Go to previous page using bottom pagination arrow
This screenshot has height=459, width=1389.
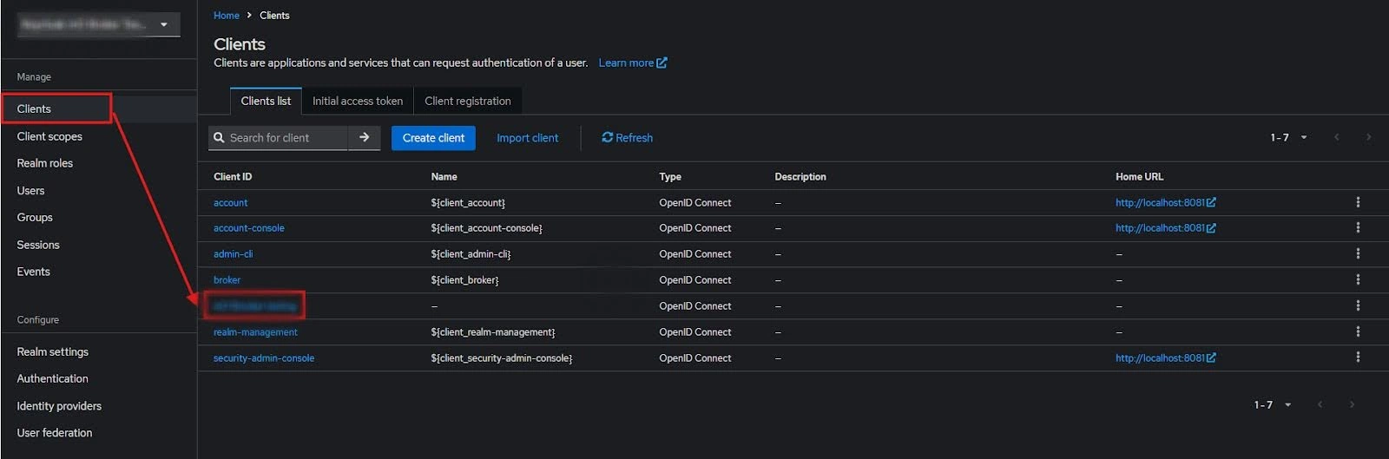pos(1320,404)
